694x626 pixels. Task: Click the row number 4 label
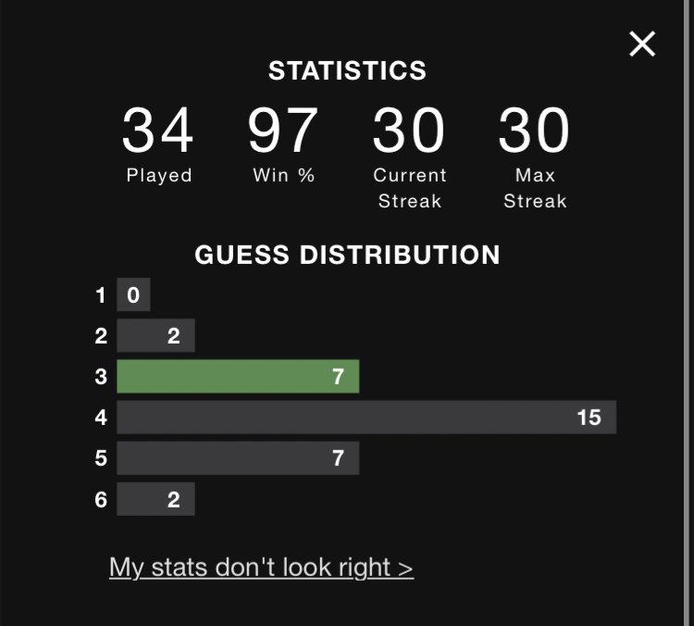click(x=101, y=418)
